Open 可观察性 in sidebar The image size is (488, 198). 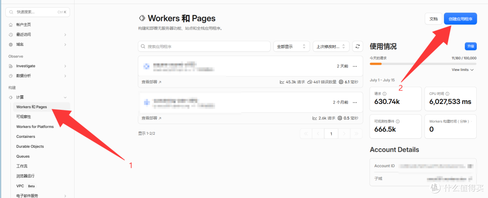coord(23,117)
